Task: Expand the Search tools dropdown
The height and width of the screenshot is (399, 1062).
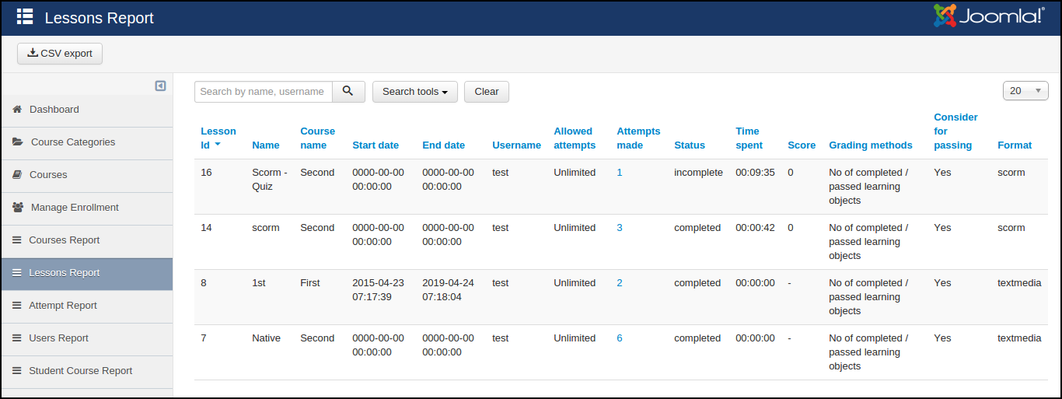Action: (414, 92)
